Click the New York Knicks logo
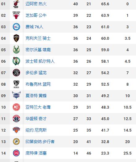The height and width of the screenshot is (162, 136). (16, 130)
